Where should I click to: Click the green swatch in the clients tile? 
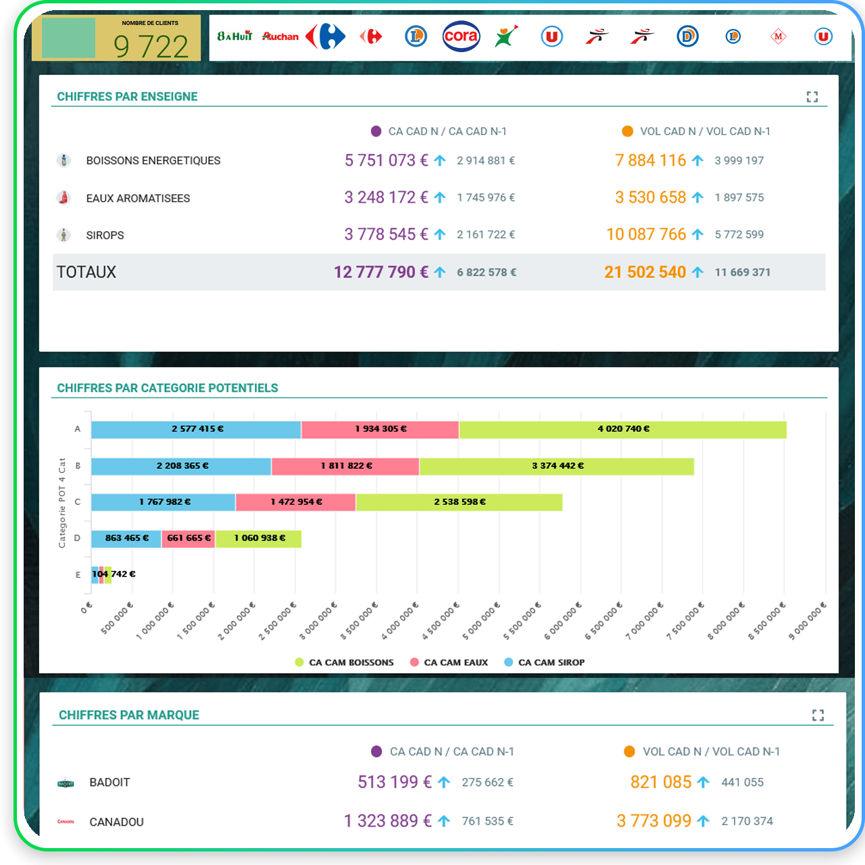click(68, 39)
